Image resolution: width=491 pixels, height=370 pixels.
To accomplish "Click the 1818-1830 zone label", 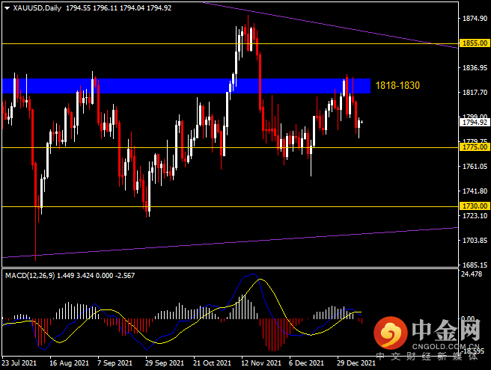I will pos(397,85).
